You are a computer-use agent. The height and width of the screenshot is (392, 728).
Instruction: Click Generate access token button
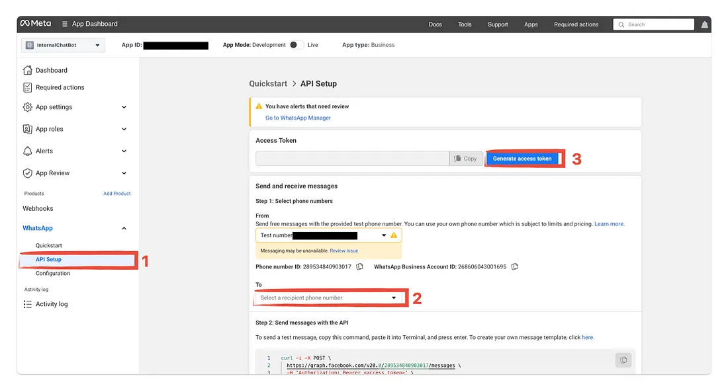[522, 159]
